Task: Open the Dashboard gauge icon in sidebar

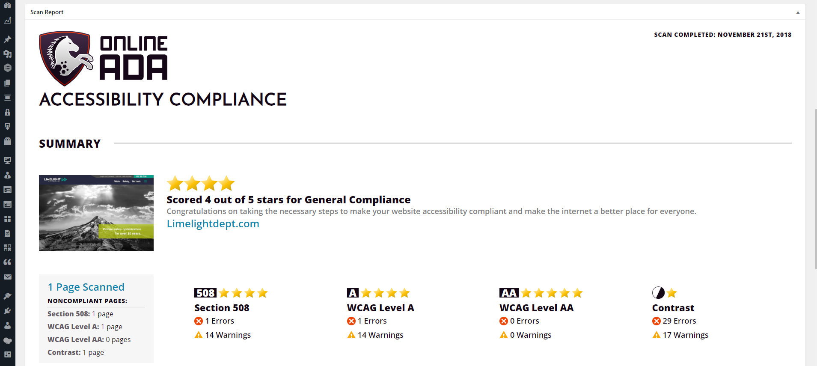Action: click(7, 5)
